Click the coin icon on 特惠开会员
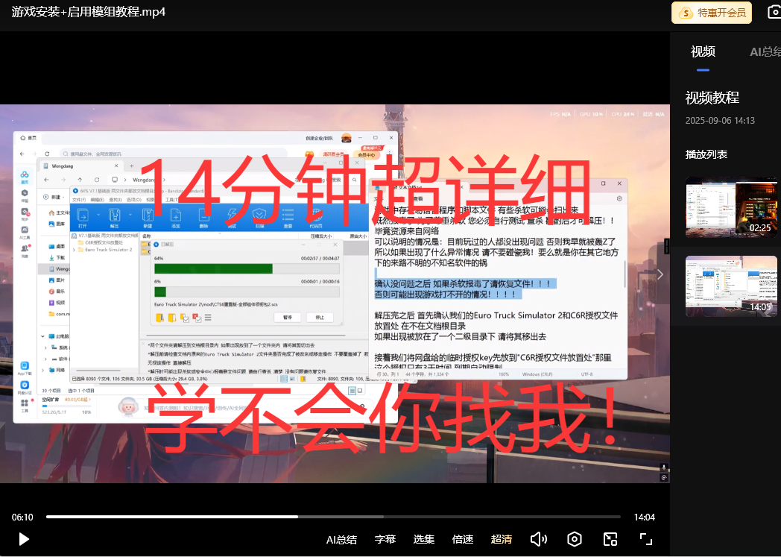The width and height of the screenshot is (781, 557). pos(685,13)
